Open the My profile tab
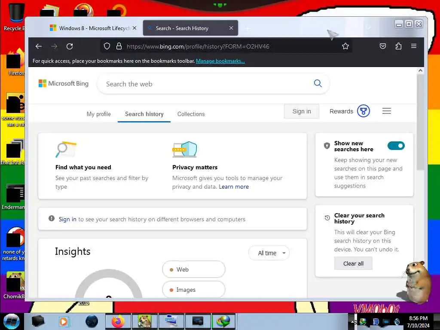The width and height of the screenshot is (440, 330). click(99, 114)
